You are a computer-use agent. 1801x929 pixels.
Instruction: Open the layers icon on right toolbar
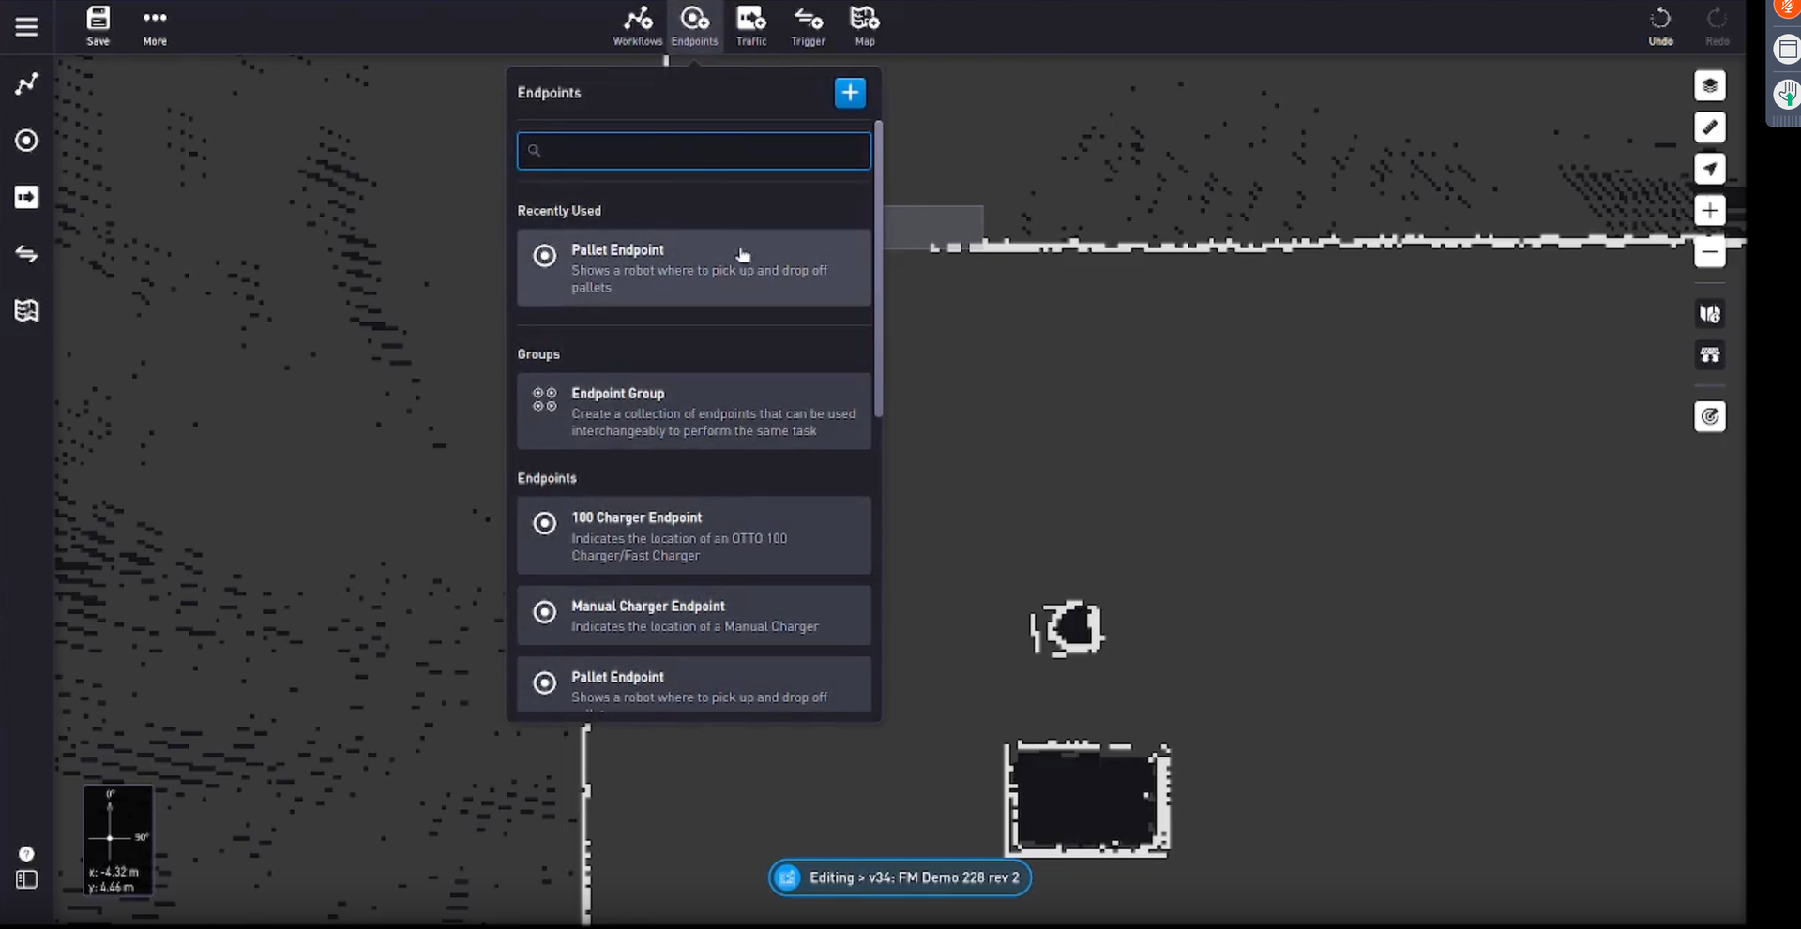[1710, 85]
